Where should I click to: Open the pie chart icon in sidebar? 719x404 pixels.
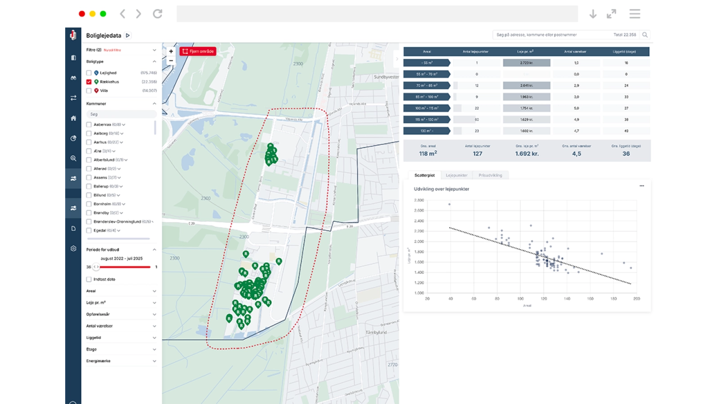73,138
